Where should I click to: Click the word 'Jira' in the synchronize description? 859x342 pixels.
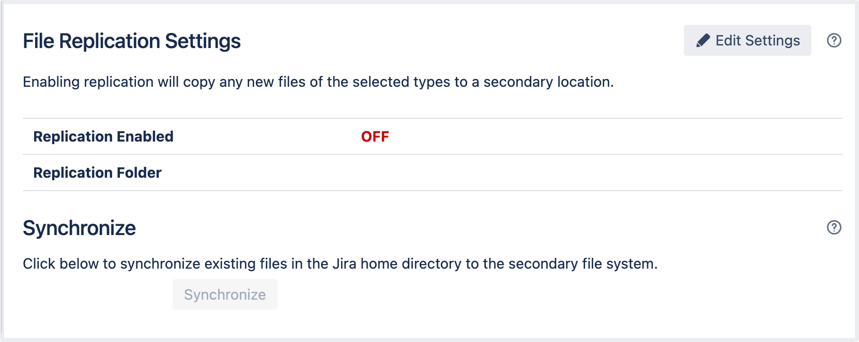(x=344, y=263)
